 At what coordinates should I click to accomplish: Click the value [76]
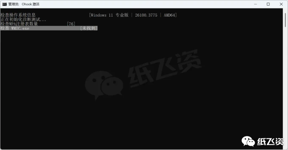coord(71,24)
